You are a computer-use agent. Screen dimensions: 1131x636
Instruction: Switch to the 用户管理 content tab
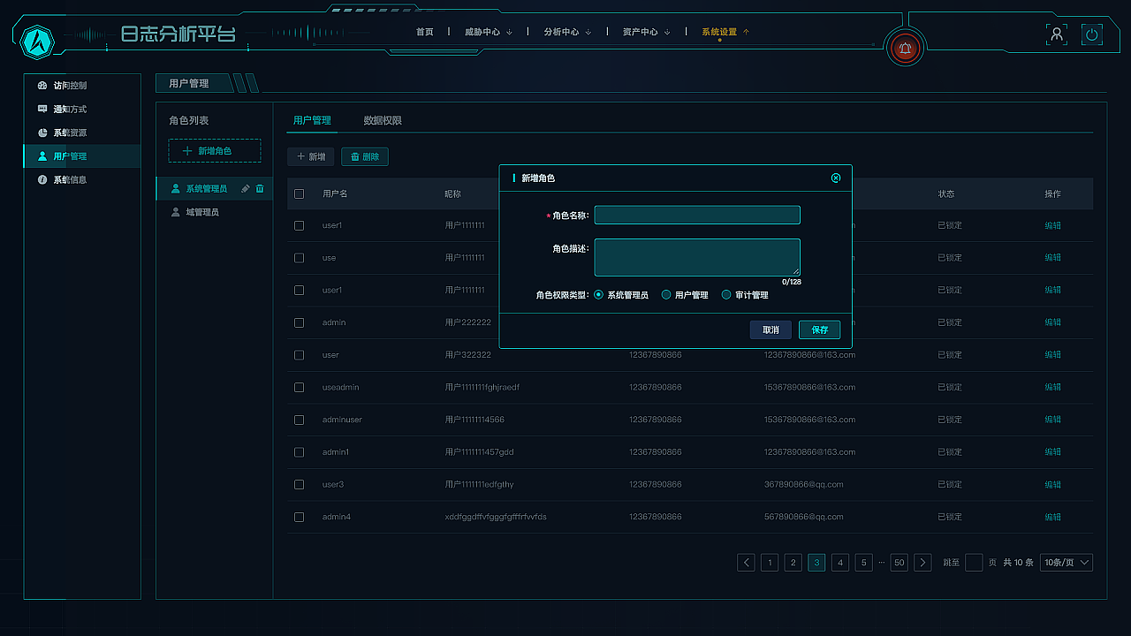(x=312, y=120)
